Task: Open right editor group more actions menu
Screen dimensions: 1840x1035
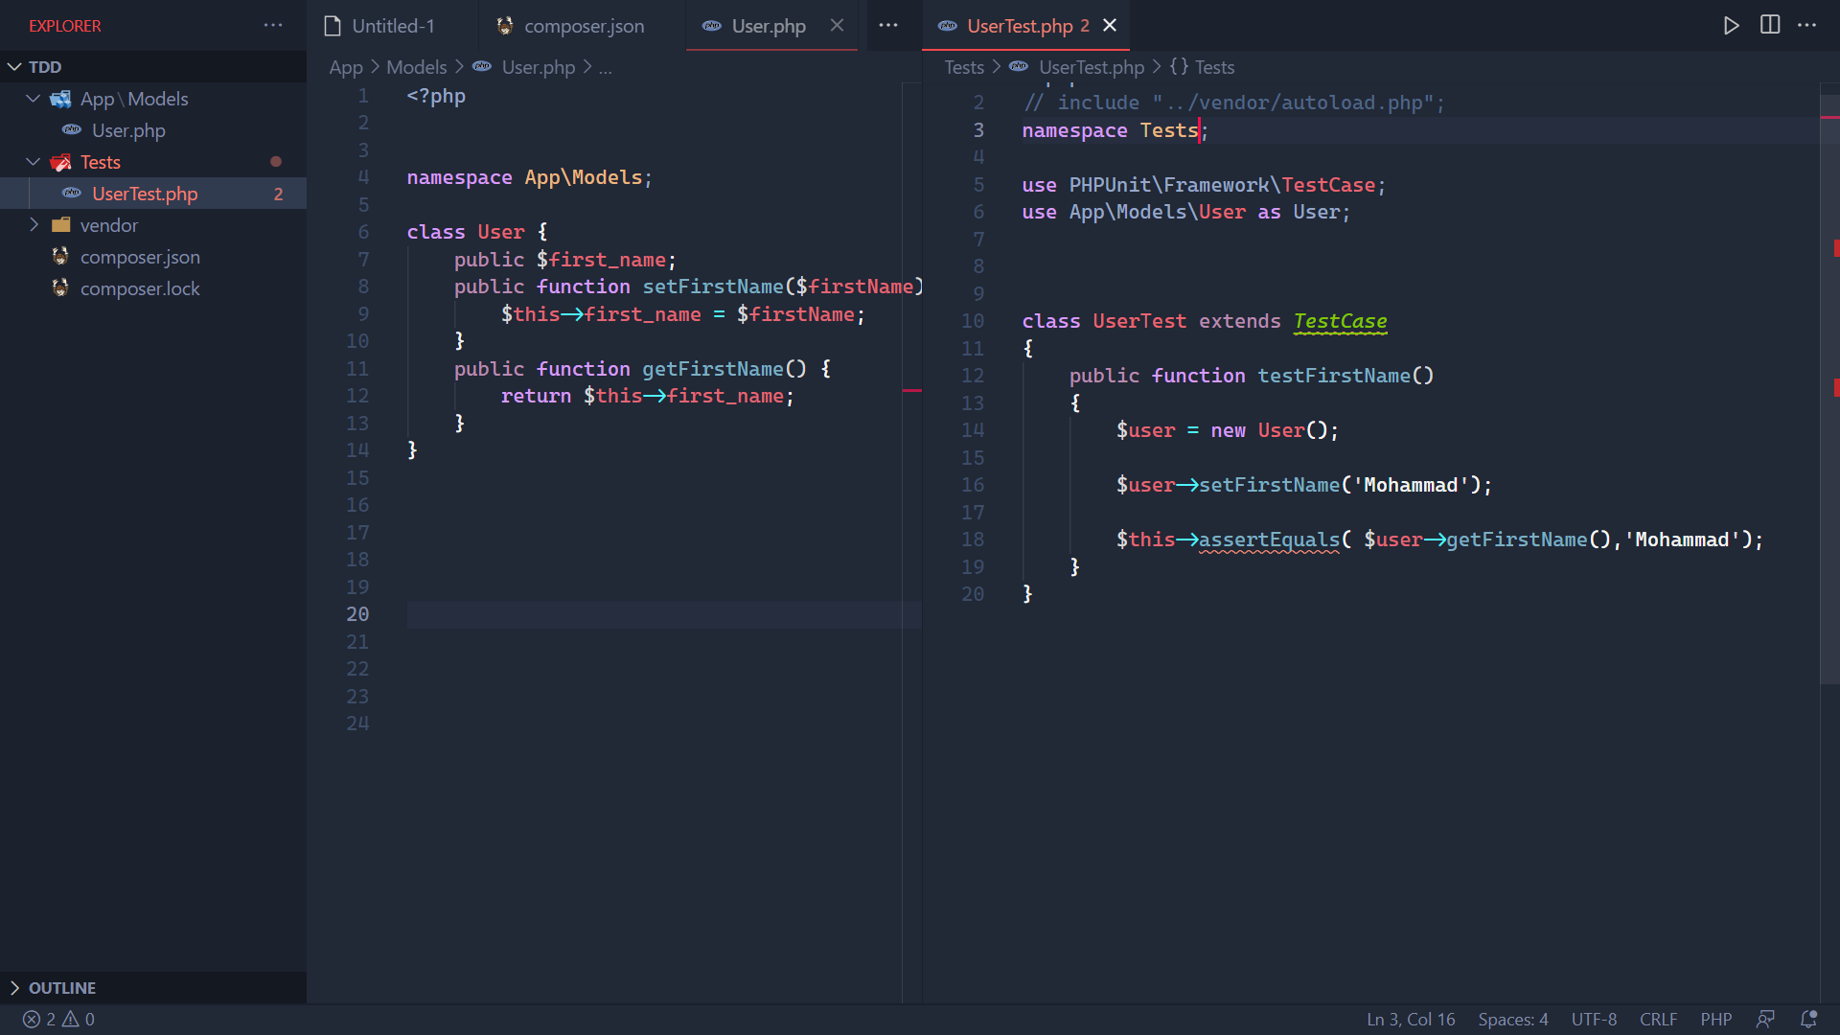Action: coord(1807,26)
